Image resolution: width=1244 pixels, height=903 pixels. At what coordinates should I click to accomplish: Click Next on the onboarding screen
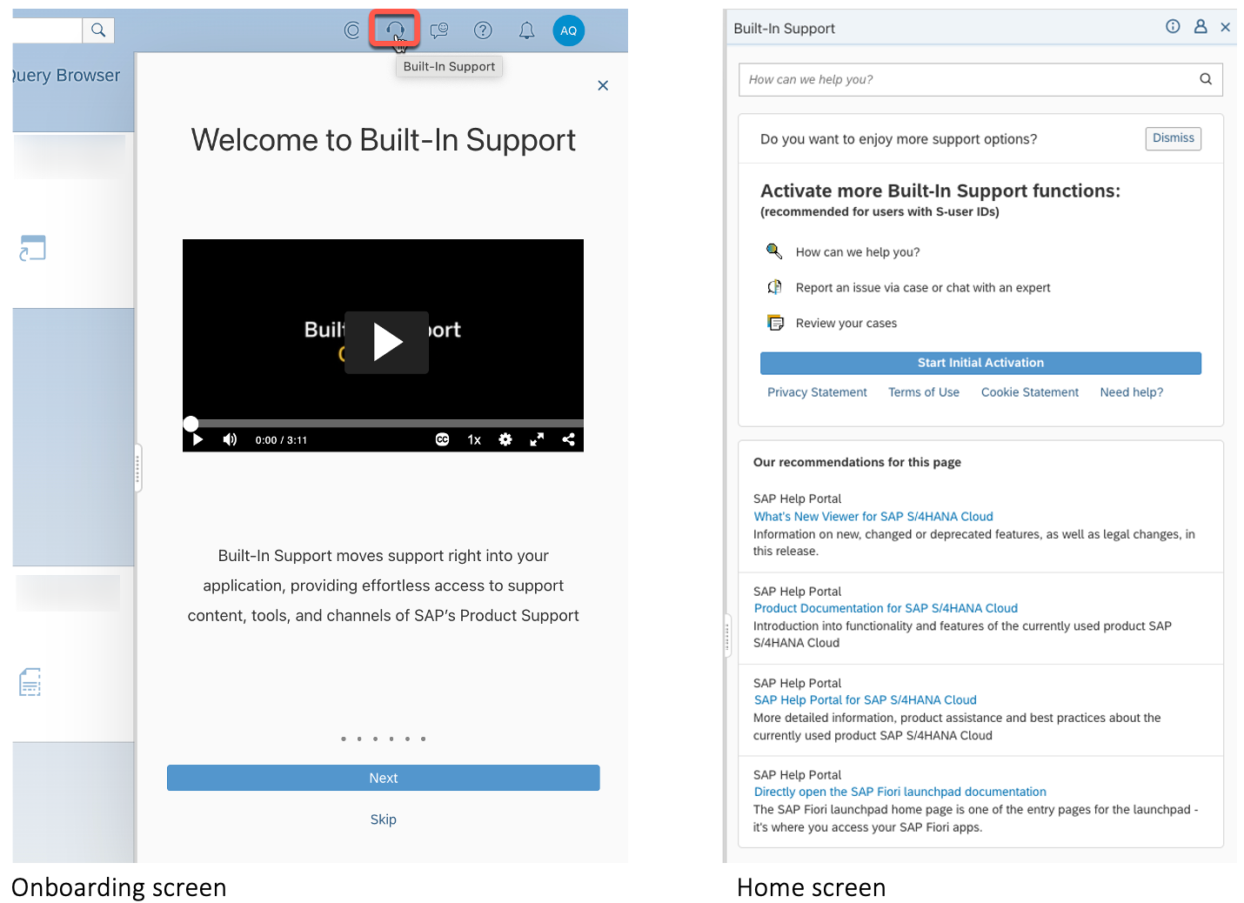point(383,778)
